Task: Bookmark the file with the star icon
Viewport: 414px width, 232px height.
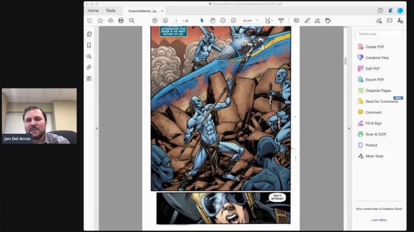Action: coord(100,20)
